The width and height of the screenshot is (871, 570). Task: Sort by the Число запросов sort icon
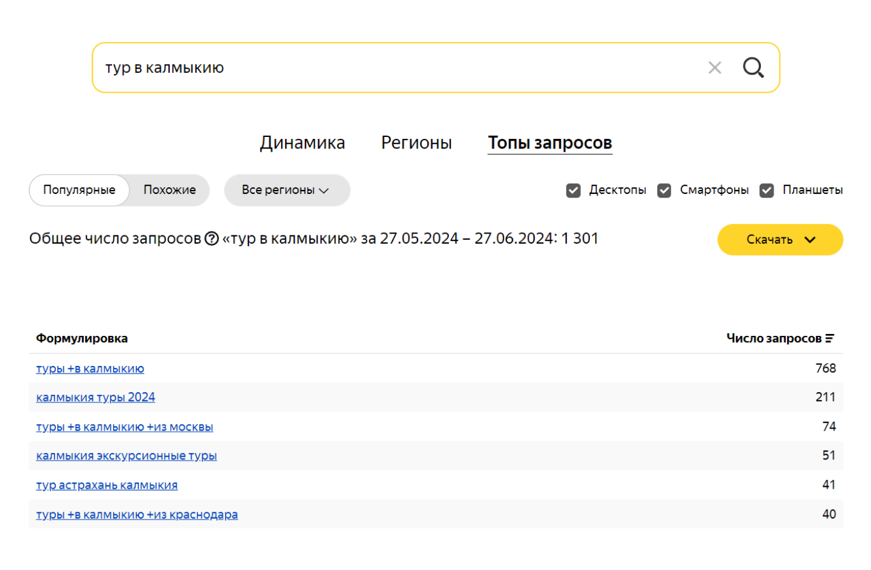pos(830,338)
